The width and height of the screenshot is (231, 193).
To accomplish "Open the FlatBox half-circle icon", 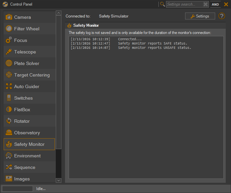I will pyautogui.click(x=9, y=110).
